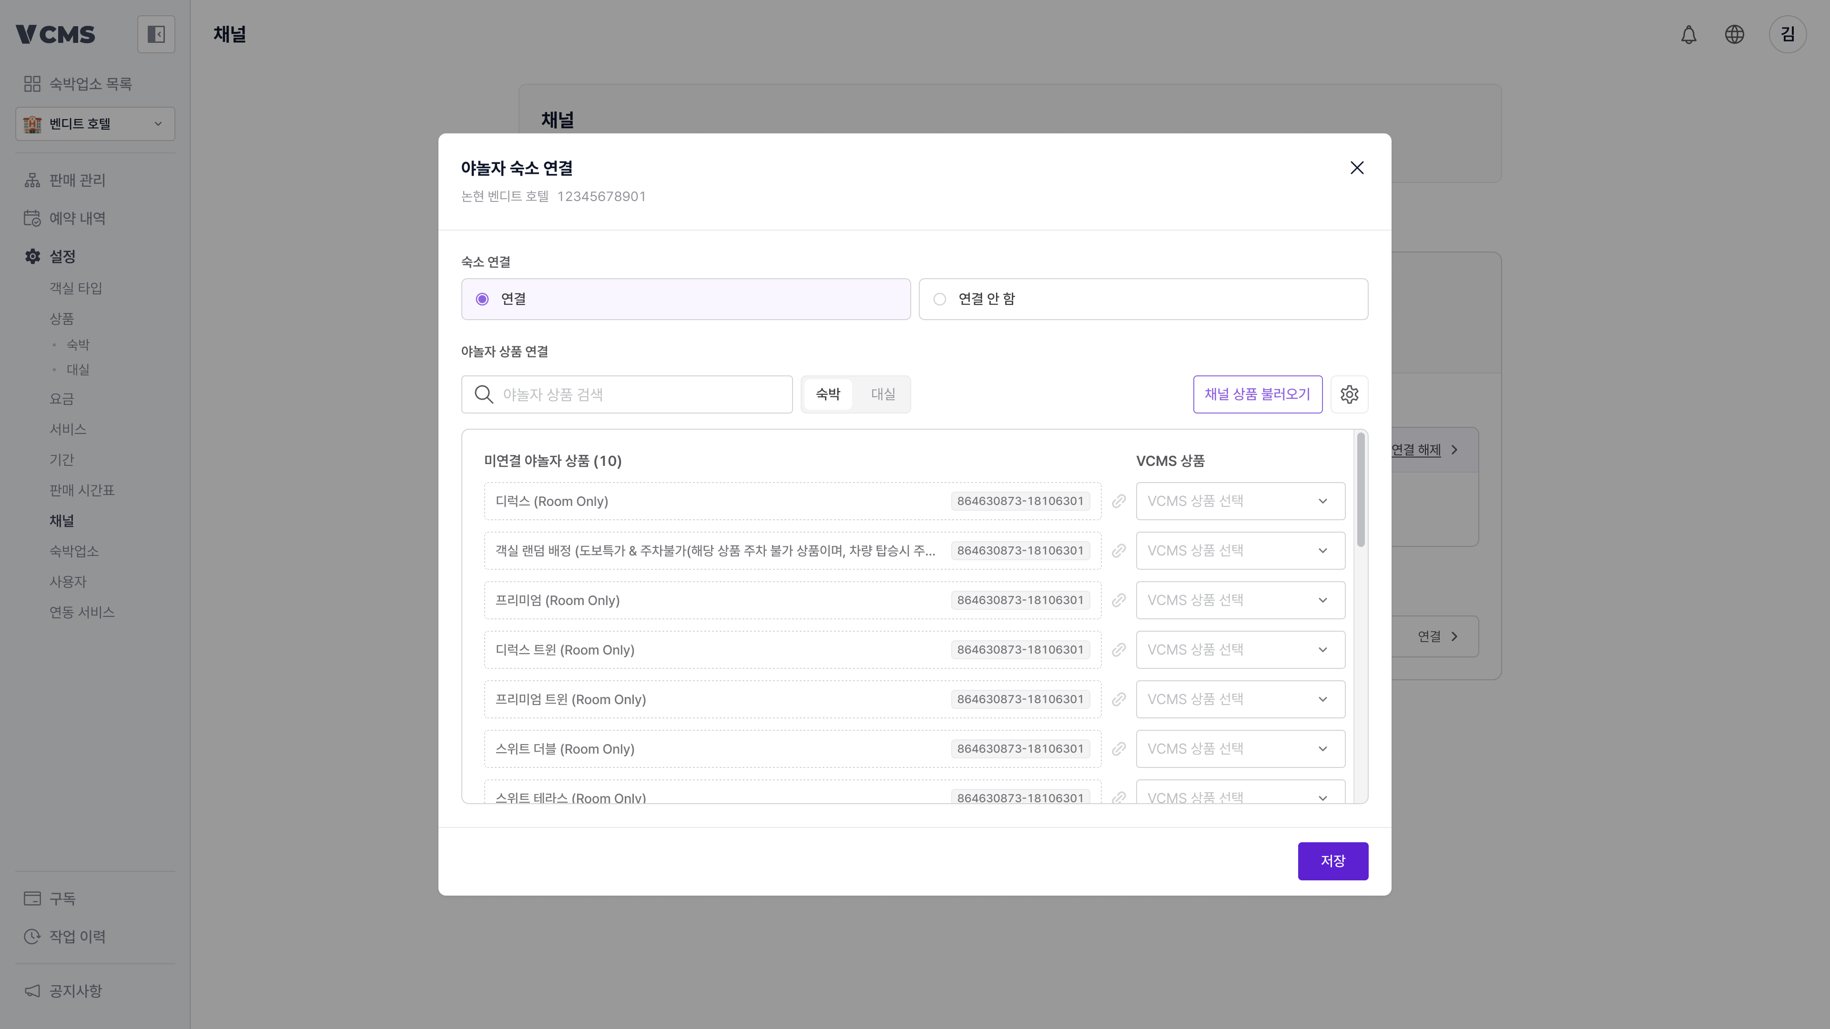This screenshot has width=1830, height=1029.
Task: Click the 작업 이력 clock icon
Action: pos(32,937)
